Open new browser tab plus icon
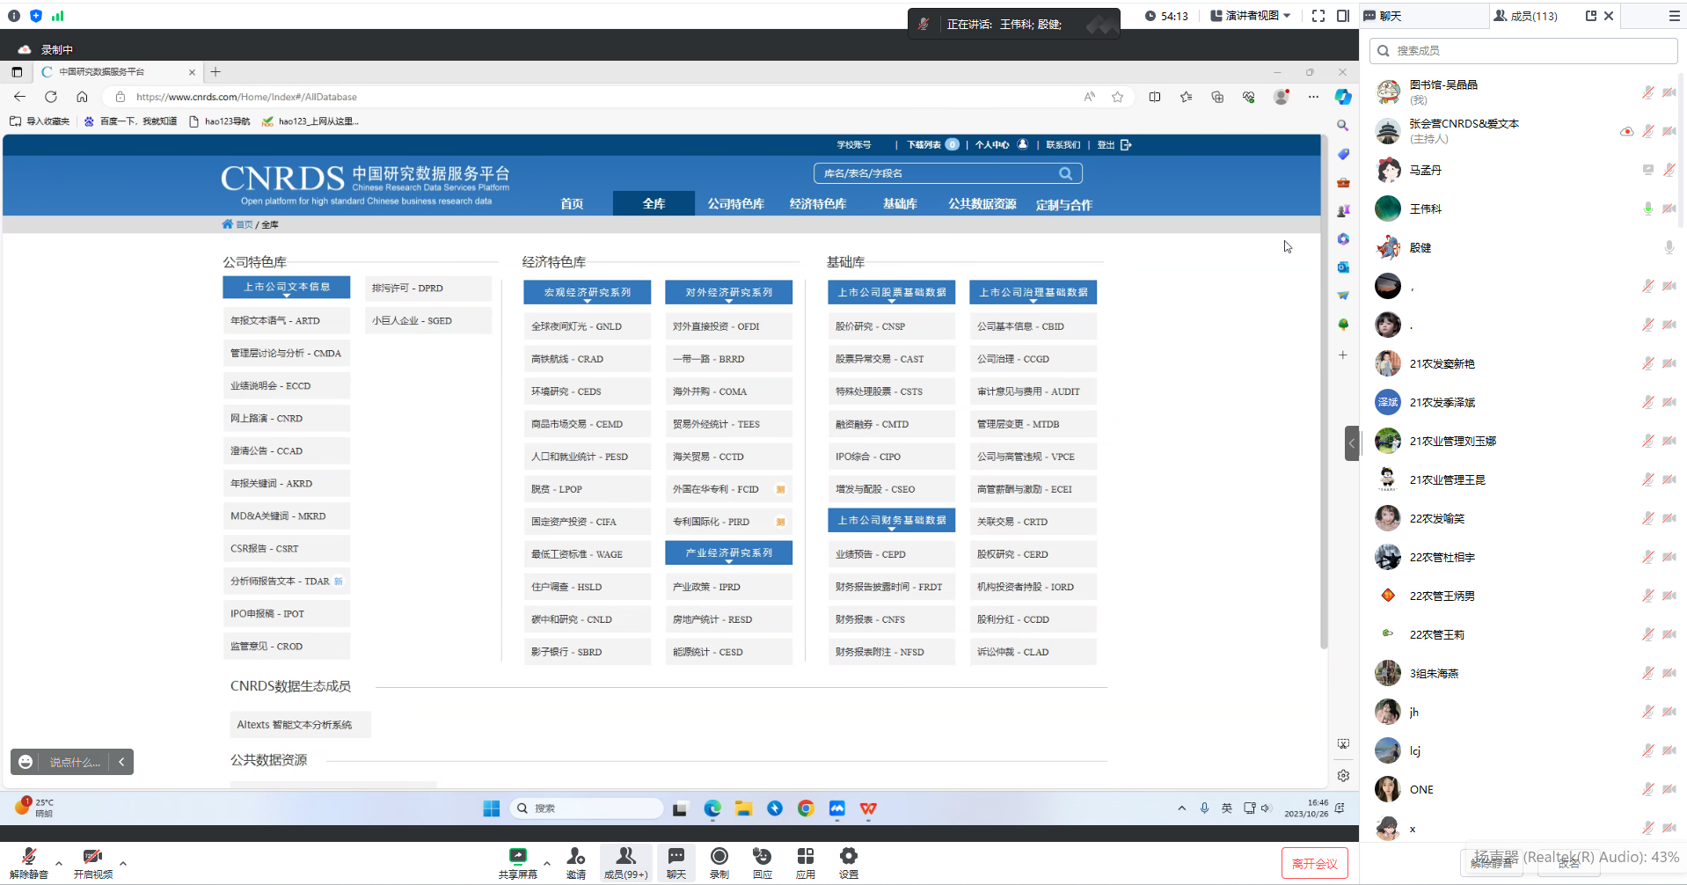 (215, 72)
